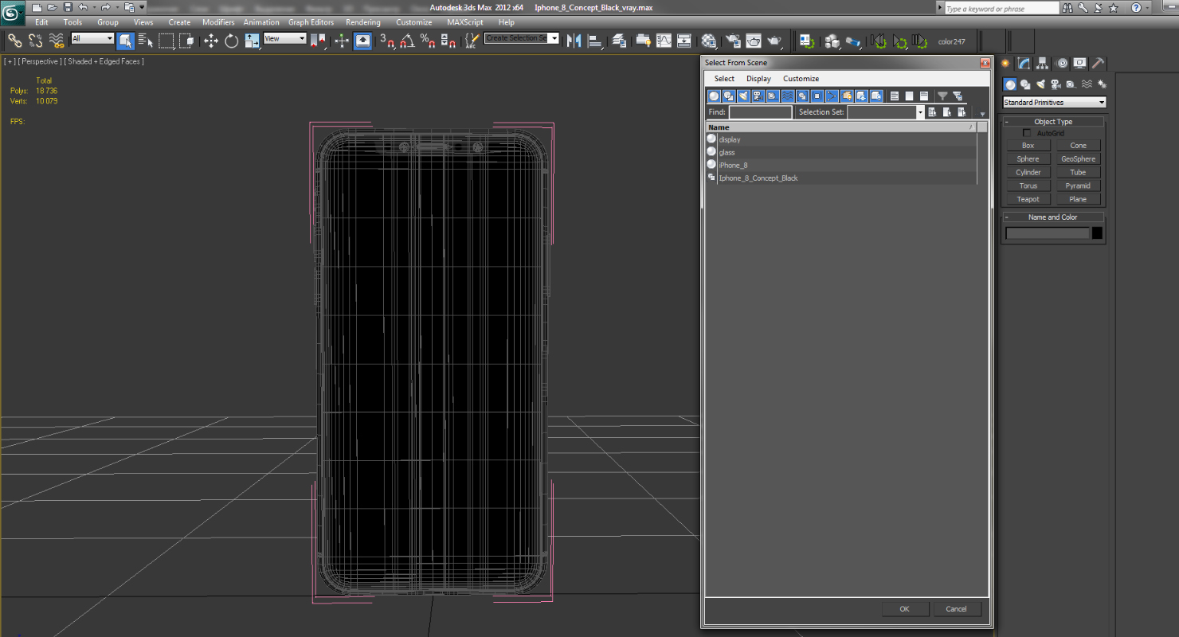Open the Utilities hammer panel tab
1179x637 pixels.
[1098, 63]
